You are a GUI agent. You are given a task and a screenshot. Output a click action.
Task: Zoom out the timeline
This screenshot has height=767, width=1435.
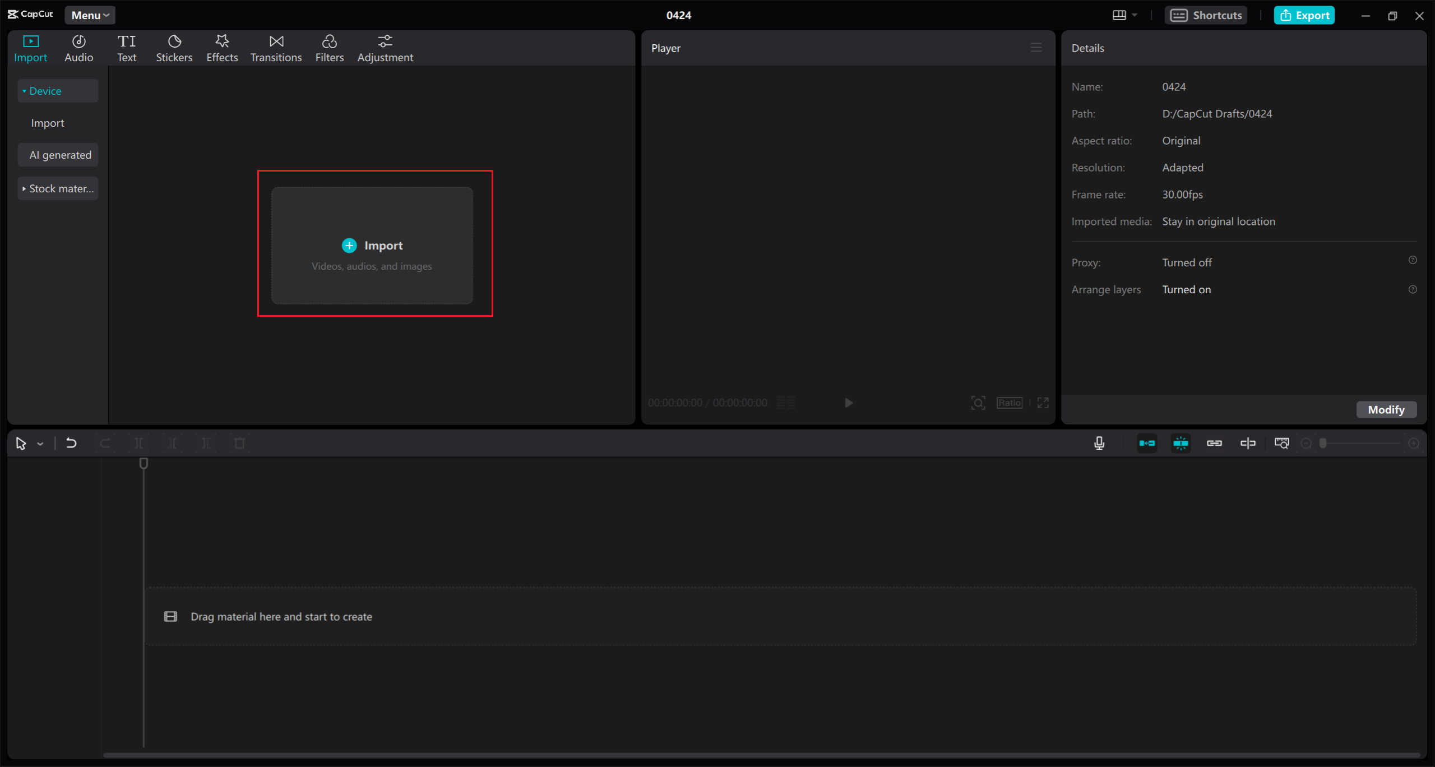pos(1306,443)
